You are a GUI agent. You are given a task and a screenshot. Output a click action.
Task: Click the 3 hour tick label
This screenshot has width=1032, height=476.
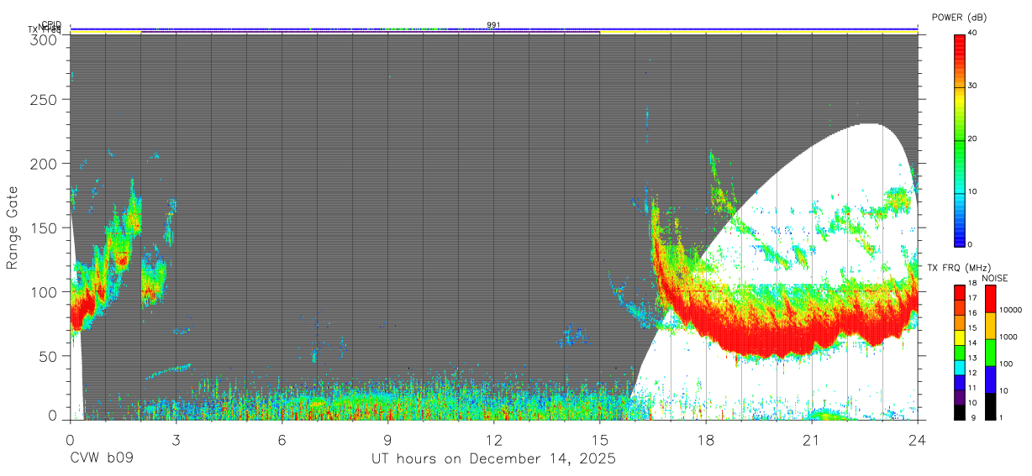[x=176, y=440]
